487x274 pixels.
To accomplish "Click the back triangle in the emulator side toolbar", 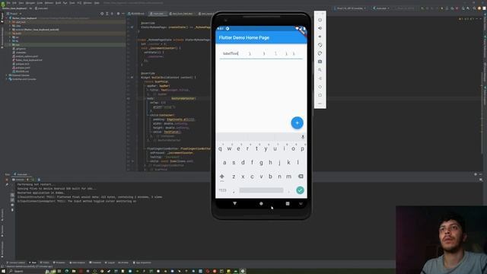I will tap(320, 78).
